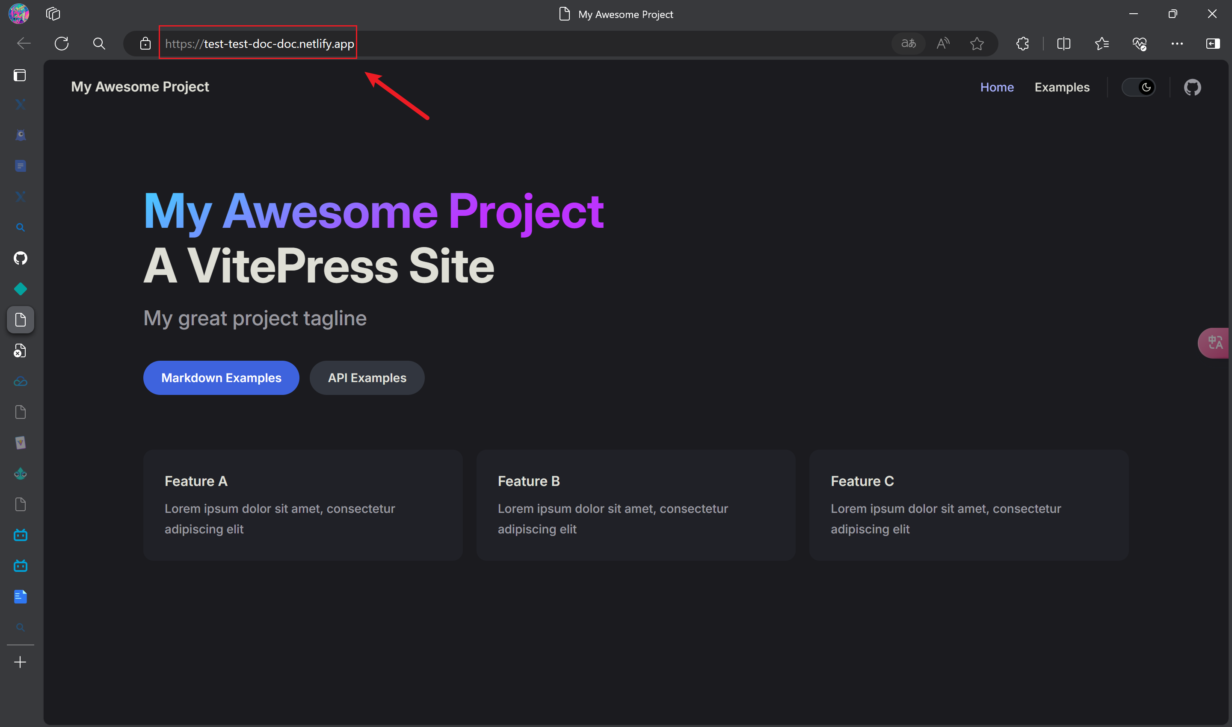Click the browser refresh button
The height and width of the screenshot is (727, 1232).
click(x=62, y=44)
